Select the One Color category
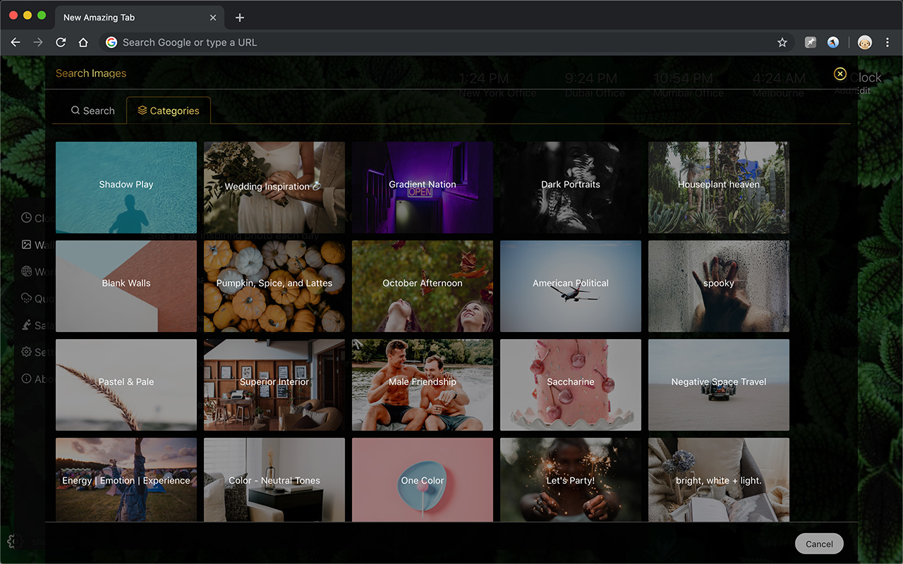The height and width of the screenshot is (564, 903). tap(423, 480)
